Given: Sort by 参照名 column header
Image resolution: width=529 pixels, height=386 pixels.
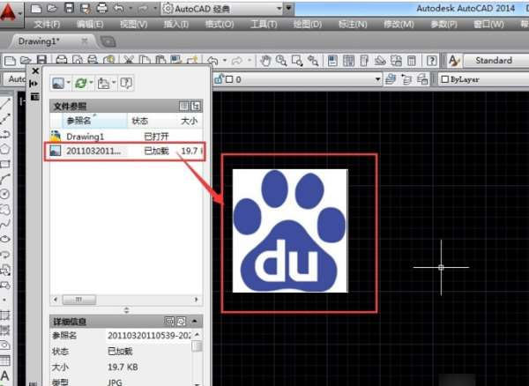Looking at the screenshot, I should click(x=94, y=121).
